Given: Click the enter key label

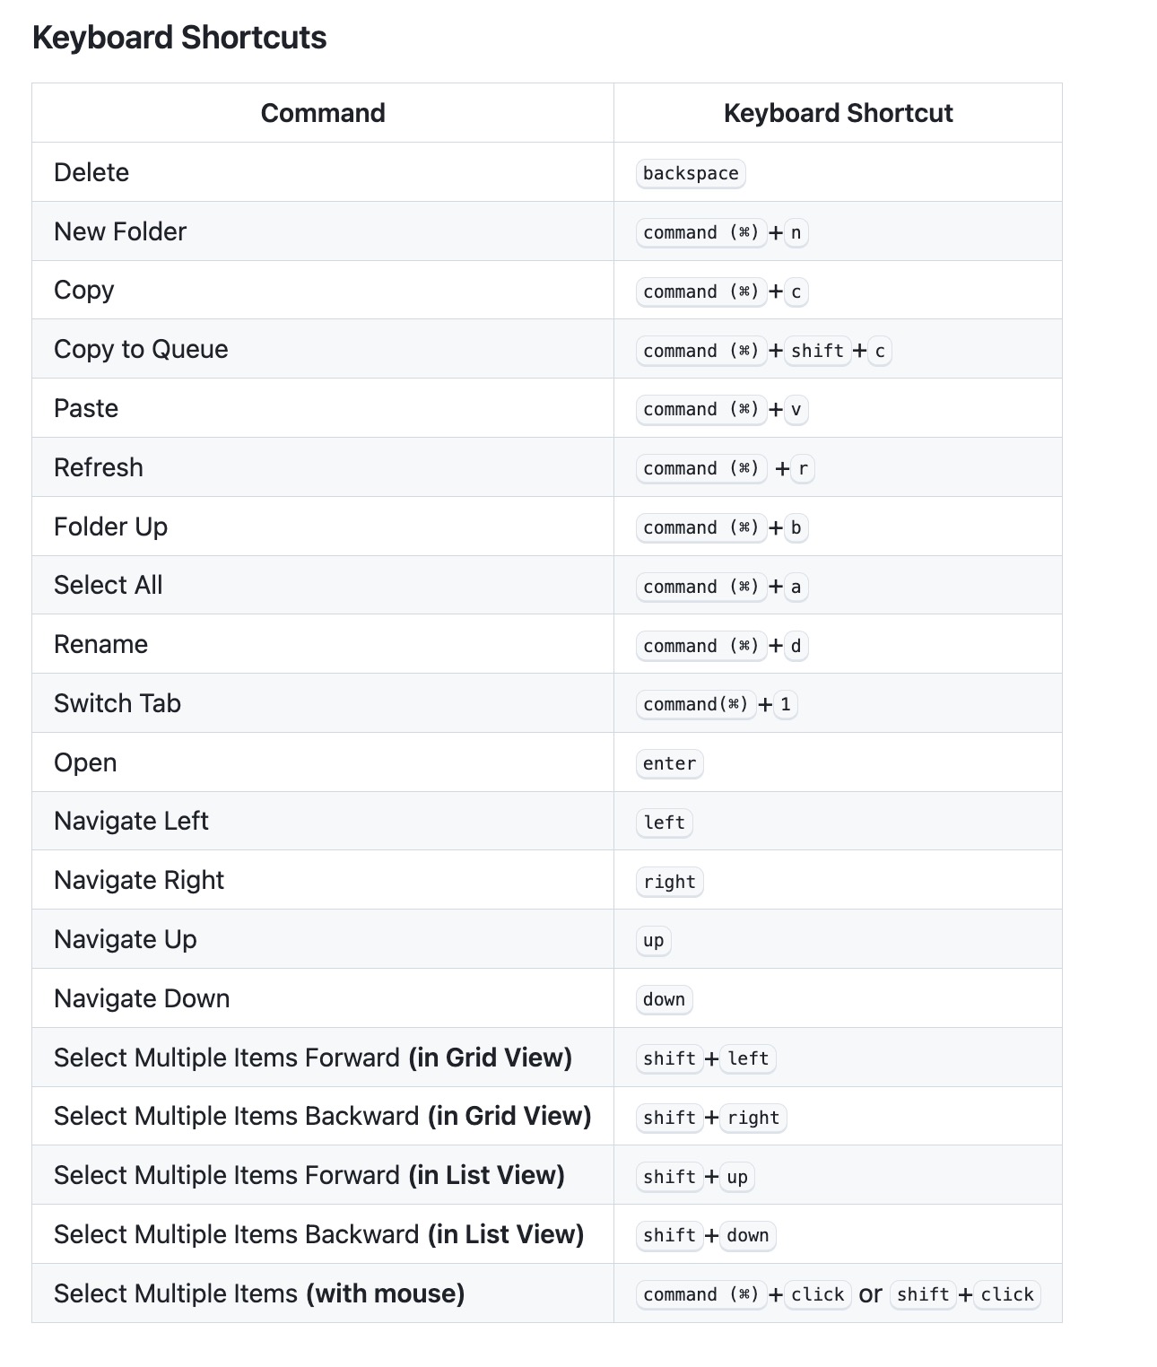Looking at the screenshot, I should pos(669,763).
